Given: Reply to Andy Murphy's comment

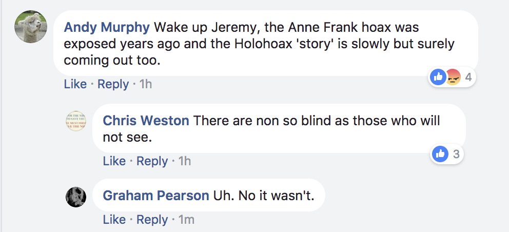Looking at the screenshot, I should pyautogui.click(x=113, y=84).
